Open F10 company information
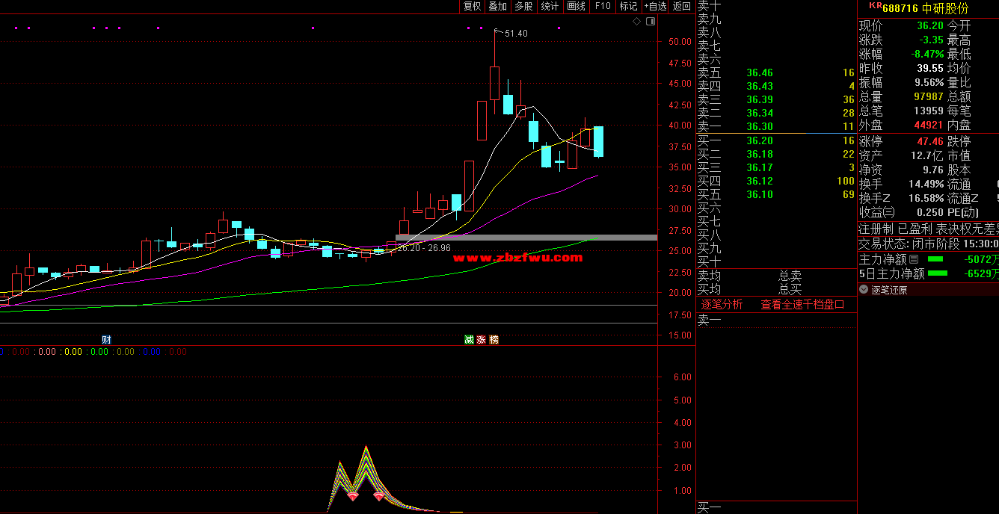The image size is (999, 514). pos(602,6)
